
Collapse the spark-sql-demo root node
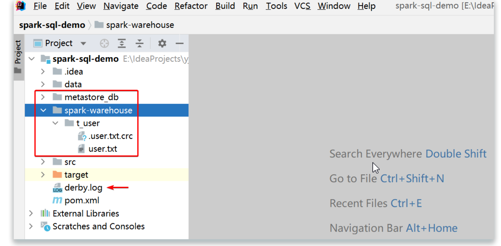[32, 59]
